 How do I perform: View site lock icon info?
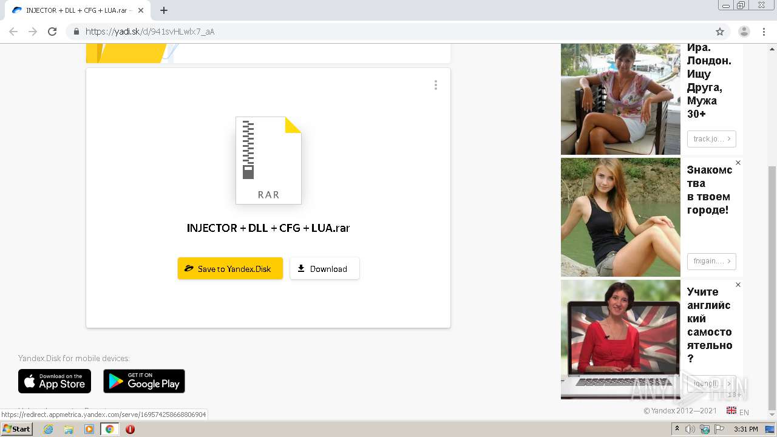click(x=76, y=32)
